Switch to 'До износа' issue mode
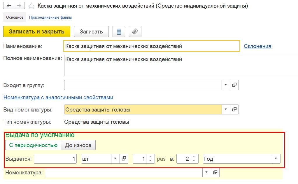This screenshot has width=298, height=184. (x=78, y=145)
